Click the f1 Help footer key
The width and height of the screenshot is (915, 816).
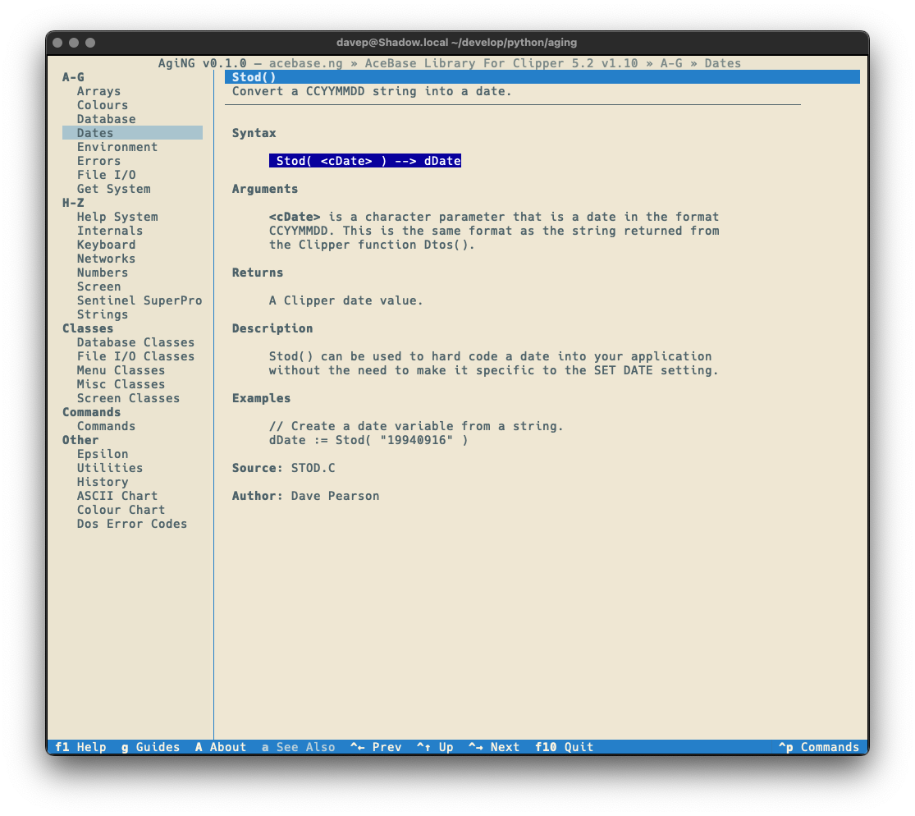tap(80, 747)
